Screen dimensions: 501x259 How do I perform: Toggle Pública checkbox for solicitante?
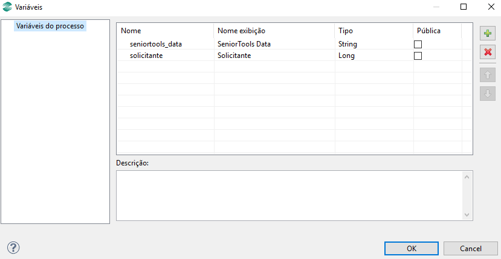(418, 56)
